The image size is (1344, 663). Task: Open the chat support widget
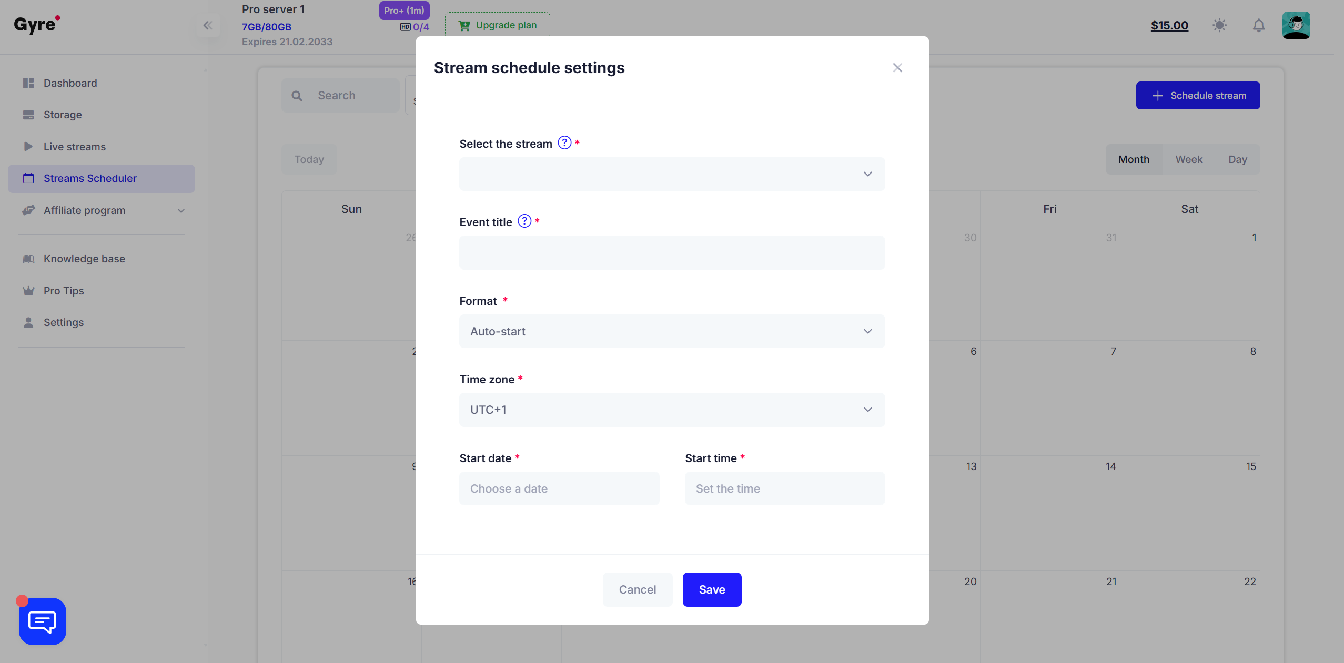(42, 621)
